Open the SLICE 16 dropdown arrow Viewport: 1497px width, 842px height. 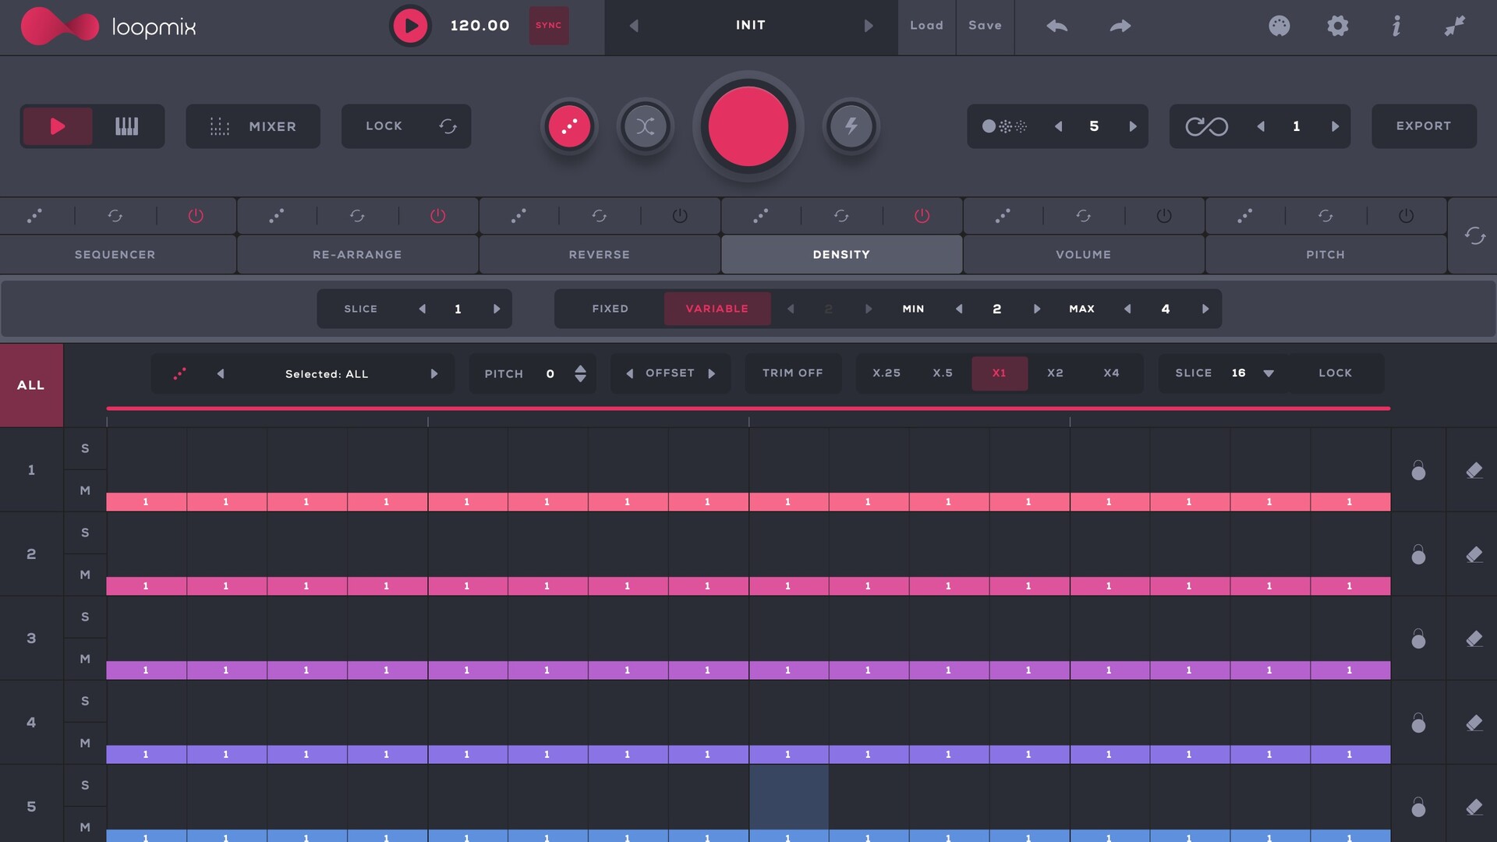(x=1269, y=373)
